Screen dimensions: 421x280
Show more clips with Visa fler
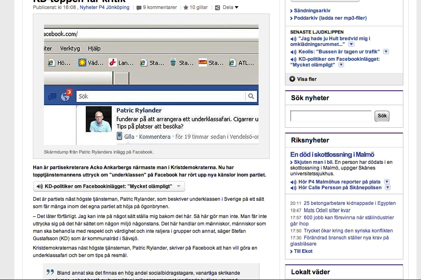tap(307, 79)
